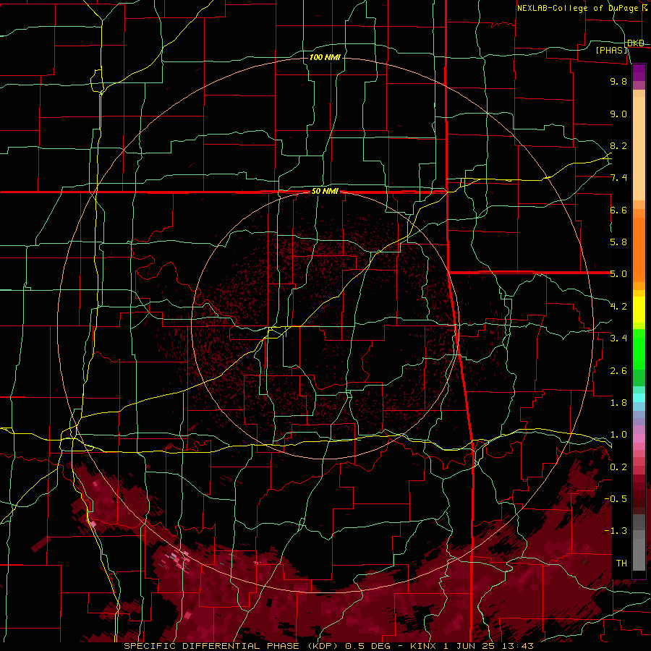Click the 5.0 scale value

coord(618,274)
